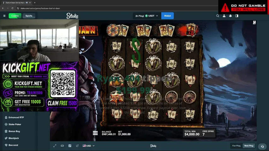This screenshot has width=269, height=151.
Task: Toggle the side panel icon in header
Action: [237, 16]
